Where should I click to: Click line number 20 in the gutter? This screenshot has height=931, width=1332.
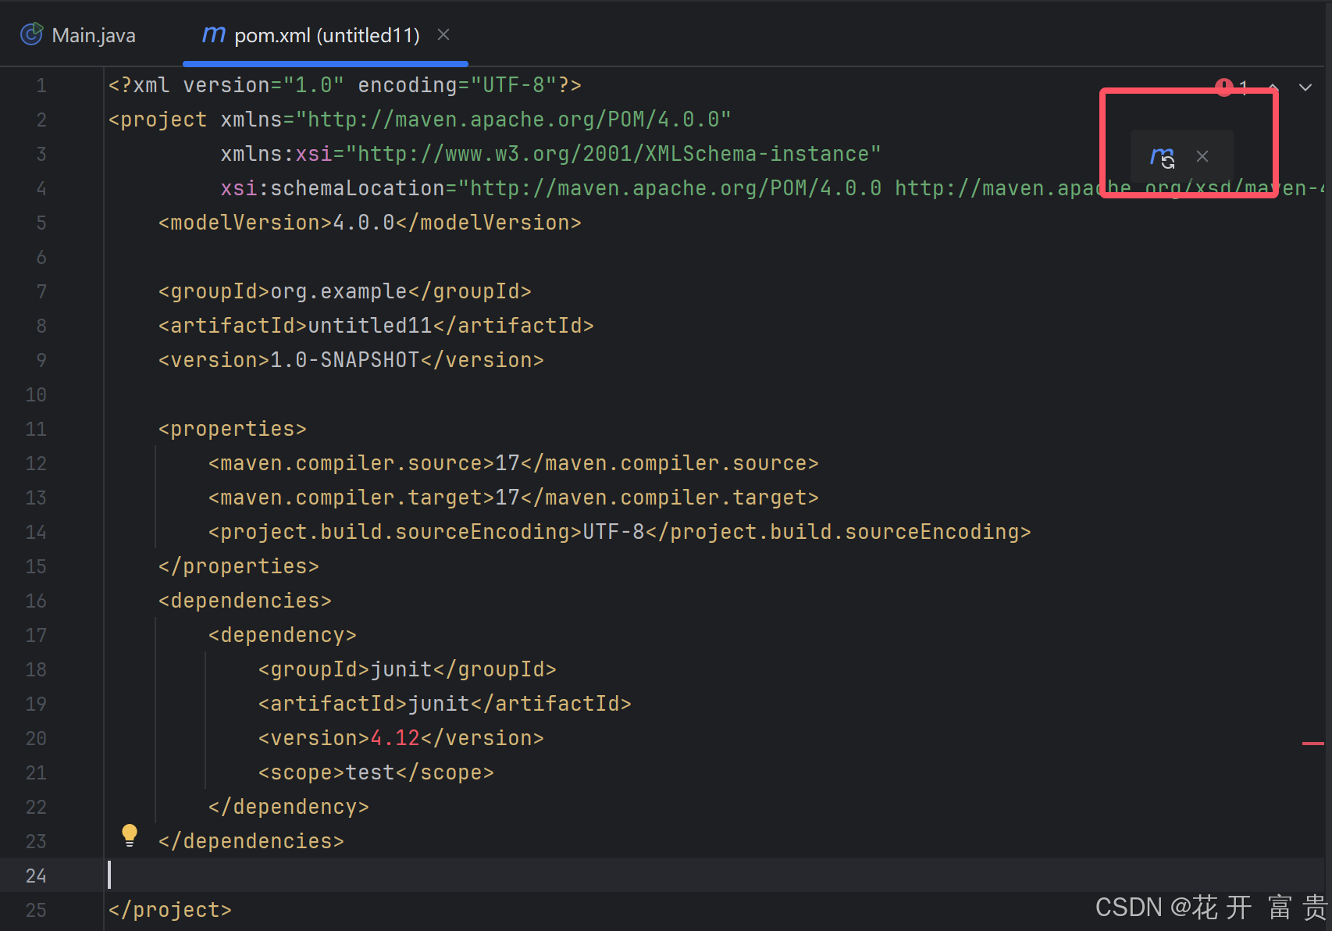(x=35, y=738)
